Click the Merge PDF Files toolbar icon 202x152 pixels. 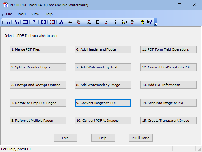(7, 22)
